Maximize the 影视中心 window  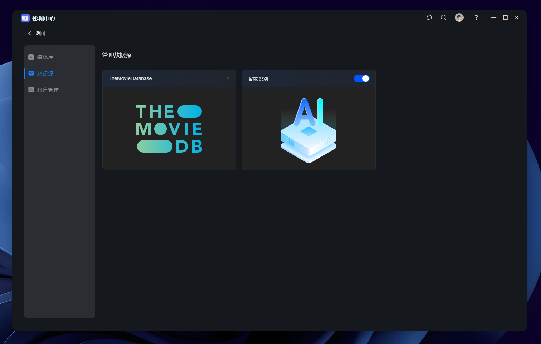point(505,17)
